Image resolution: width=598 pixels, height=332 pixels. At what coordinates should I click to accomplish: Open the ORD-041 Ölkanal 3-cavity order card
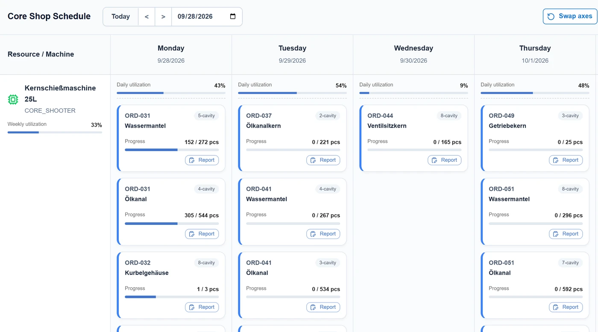(292, 285)
